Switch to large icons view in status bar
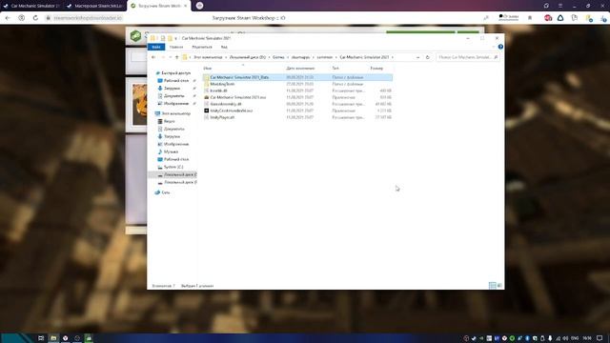 [x=499, y=286]
